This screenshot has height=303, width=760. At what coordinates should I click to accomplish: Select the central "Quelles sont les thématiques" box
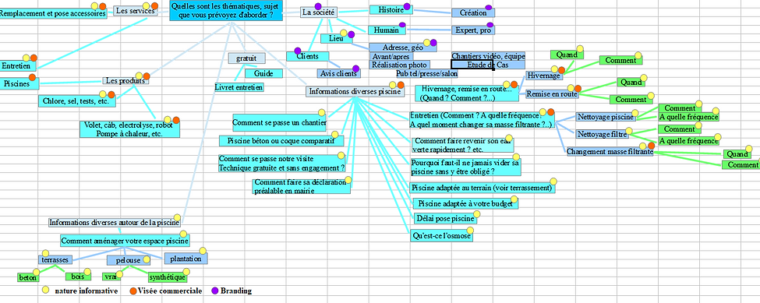(x=226, y=11)
